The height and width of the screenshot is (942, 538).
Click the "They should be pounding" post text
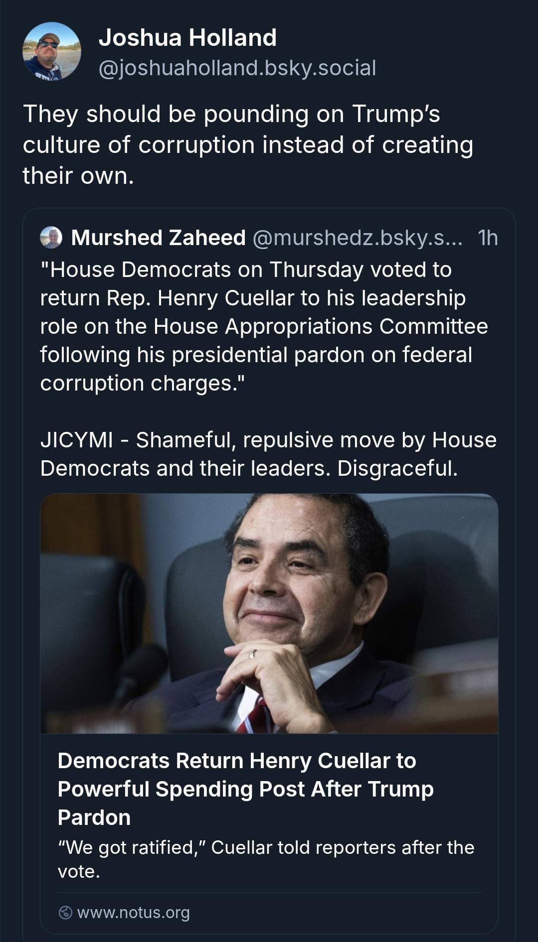coord(247,144)
